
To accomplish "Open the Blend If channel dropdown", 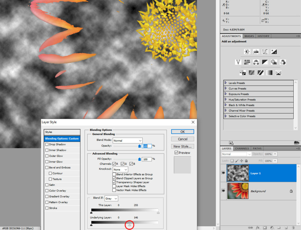I will pyautogui.click(x=111, y=199).
